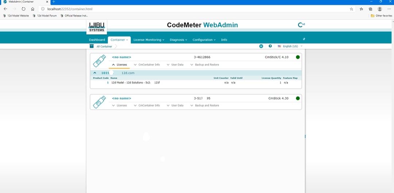The width and height of the screenshot is (394, 193).
Task: Click the USB stick icon for CmStick/C 4.10
Action: tap(99, 61)
